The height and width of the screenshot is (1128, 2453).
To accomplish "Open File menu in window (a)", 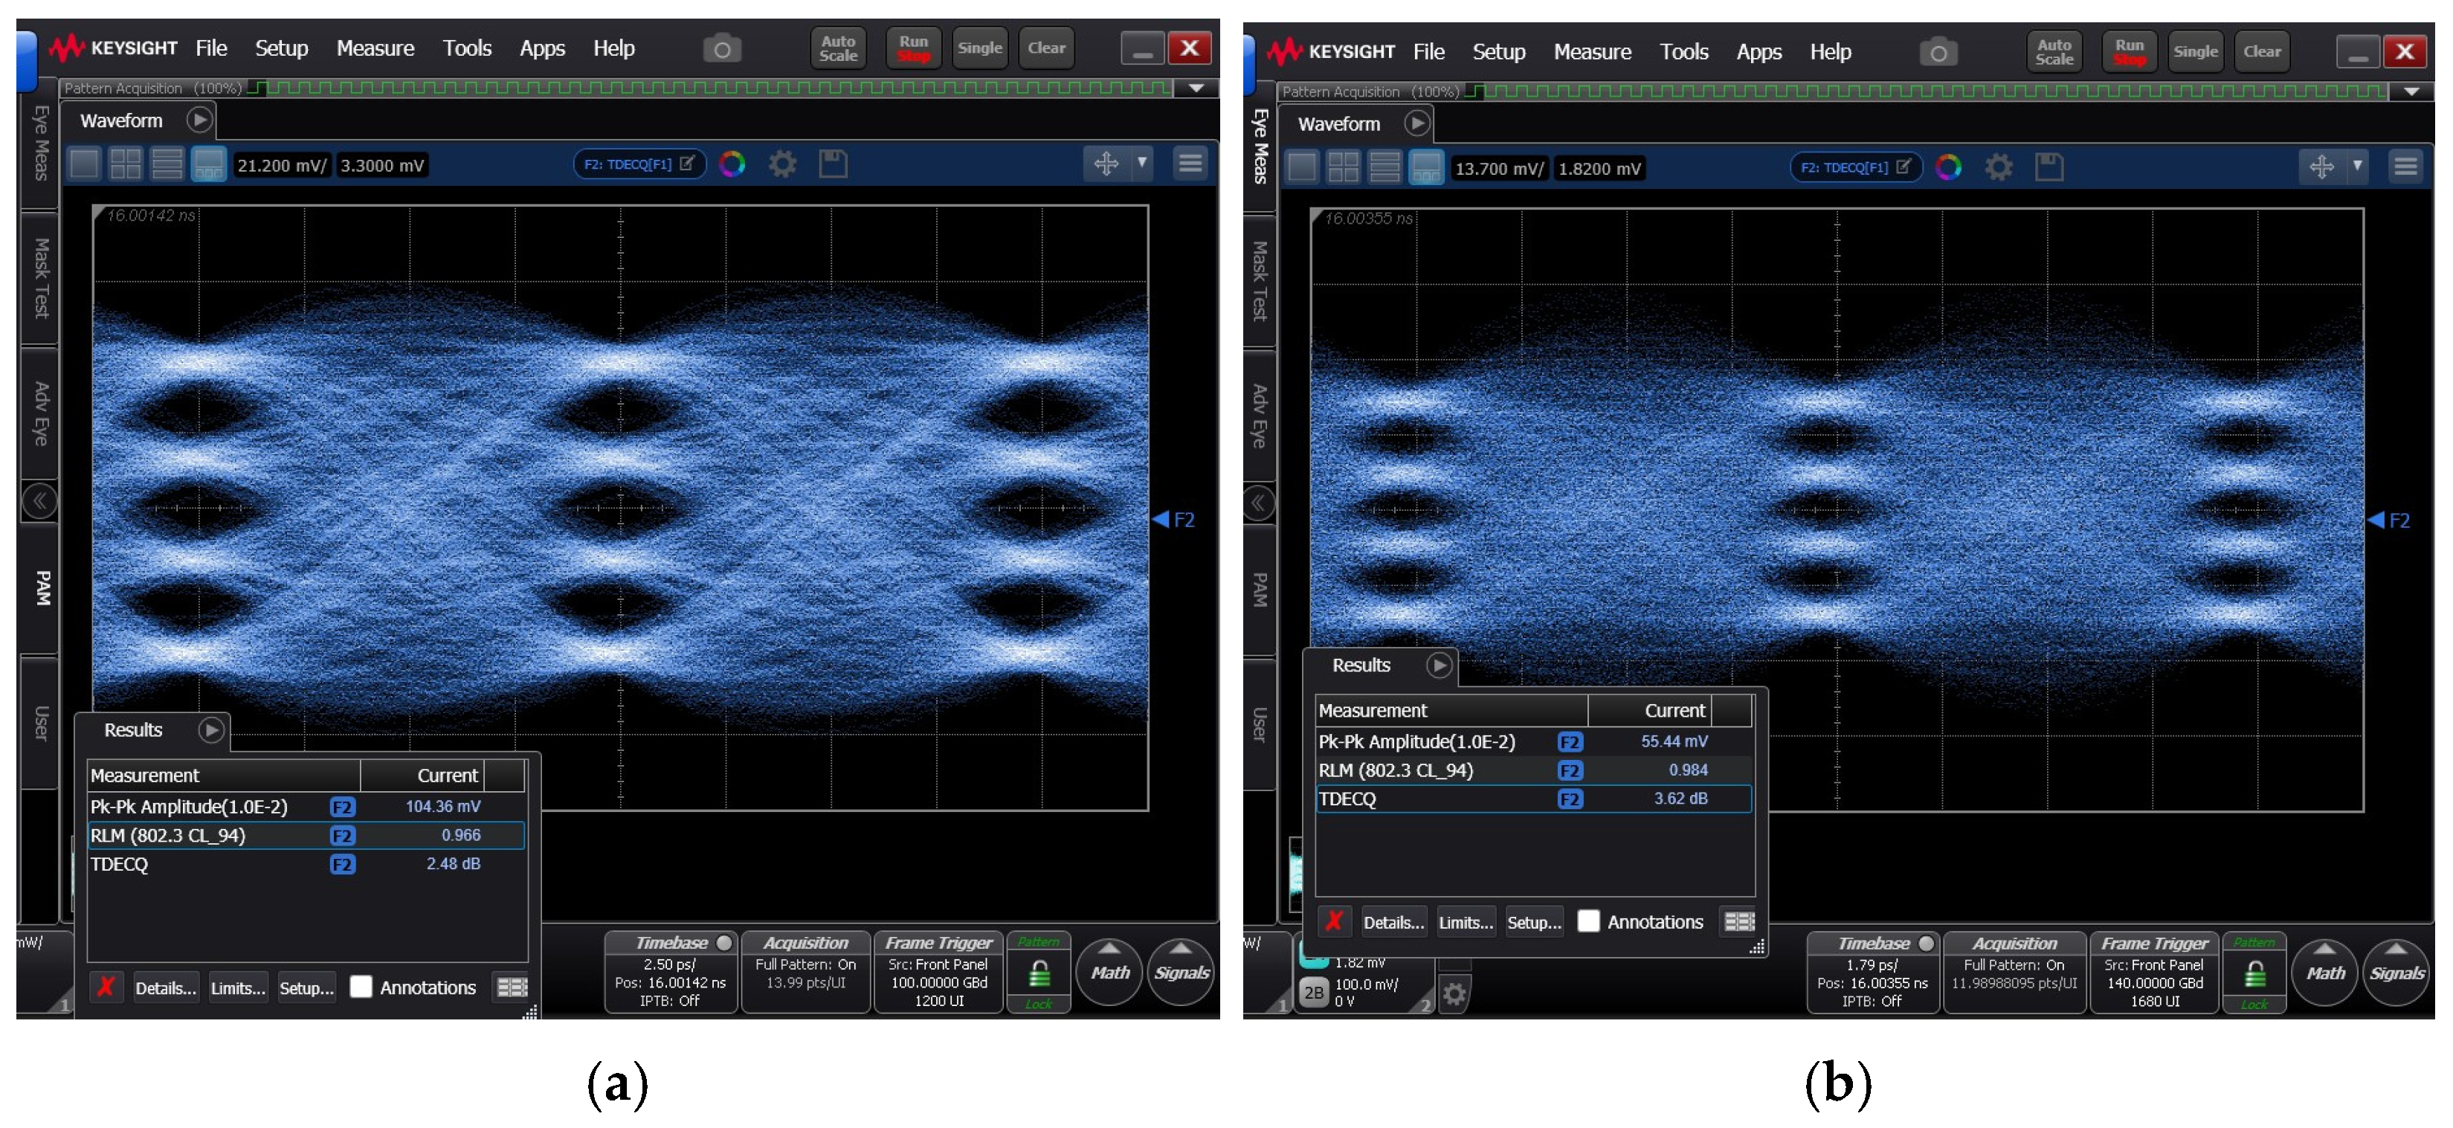I will coord(211,48).
